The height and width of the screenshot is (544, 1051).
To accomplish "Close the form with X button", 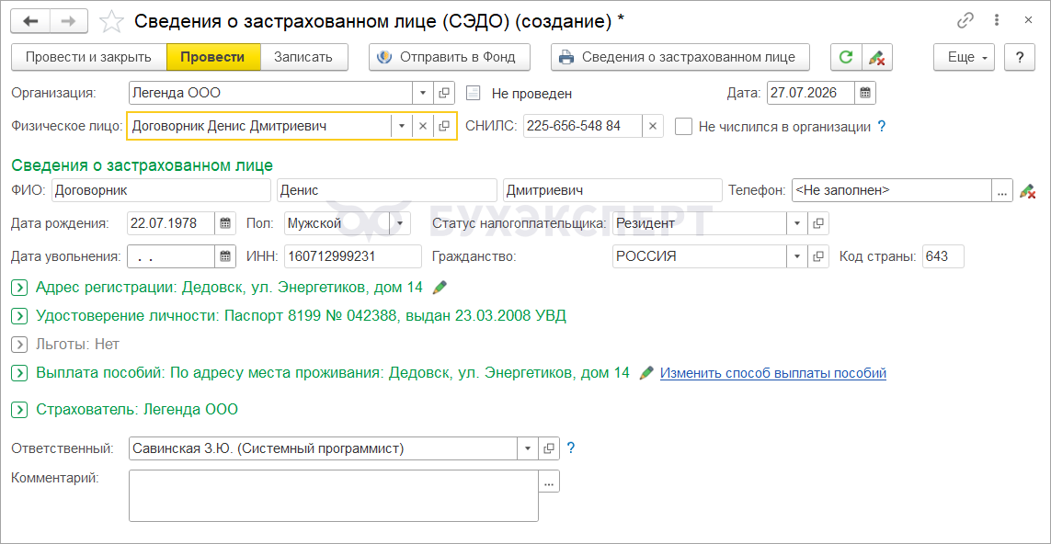I will [x=1028, y=21].
